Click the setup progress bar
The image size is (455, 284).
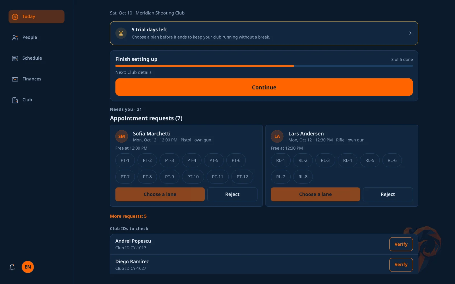(x=264, y=66)
